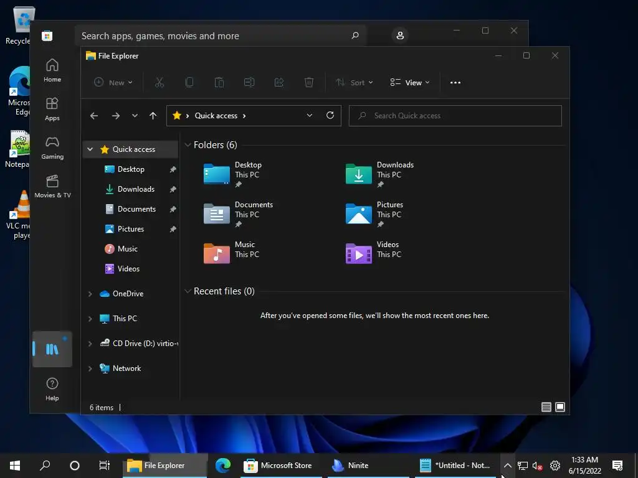
Task: Open Downloads folder tile in Folders section
Action: 381,174
